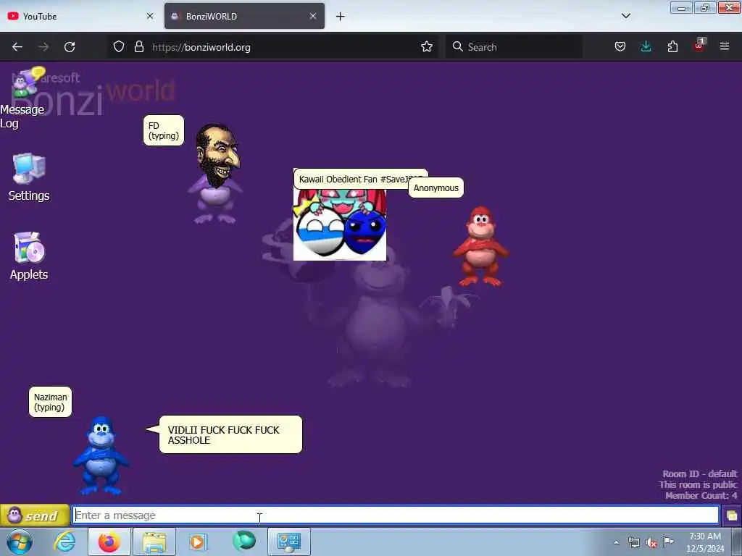Close the BonziWORLD tab
Screen dimensions: 742x556
point(313,16)
